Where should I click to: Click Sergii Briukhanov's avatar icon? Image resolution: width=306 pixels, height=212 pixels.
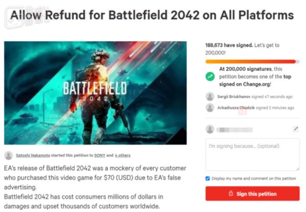tap(210, 96)
